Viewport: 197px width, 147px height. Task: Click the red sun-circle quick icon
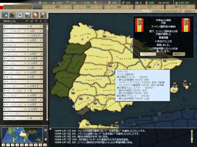35,15
